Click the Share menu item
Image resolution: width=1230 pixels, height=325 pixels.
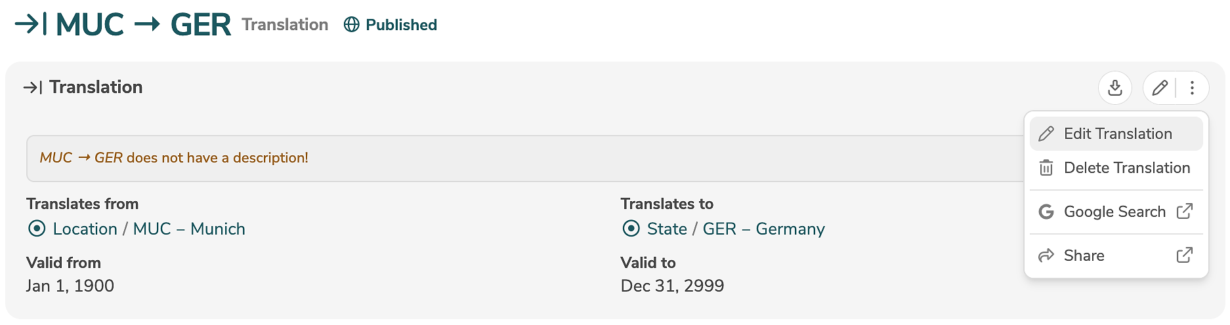point(1084,256)
